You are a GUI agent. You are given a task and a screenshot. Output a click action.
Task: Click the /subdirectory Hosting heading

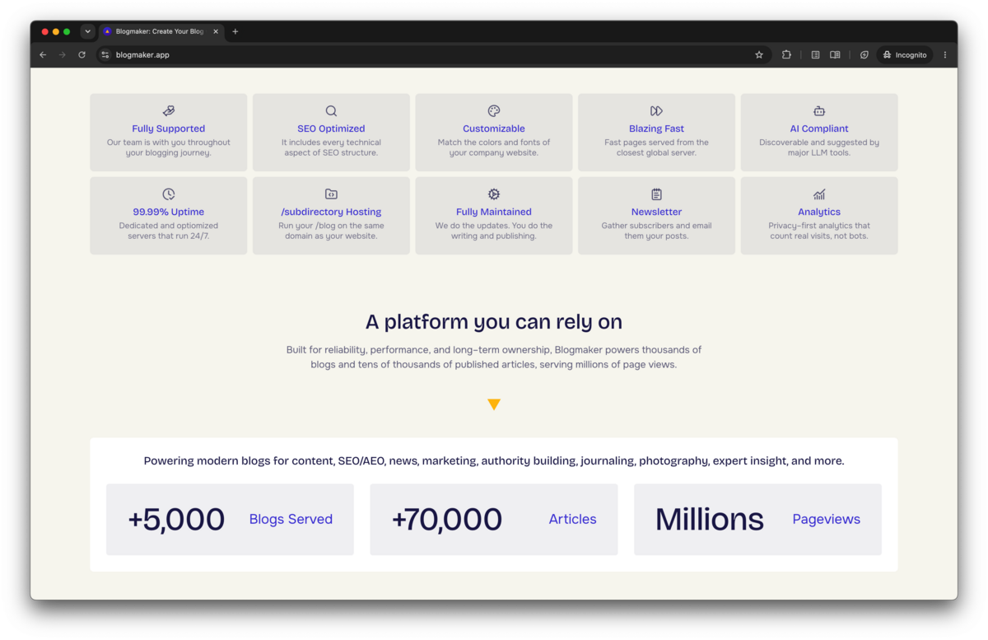pos(331,212)
